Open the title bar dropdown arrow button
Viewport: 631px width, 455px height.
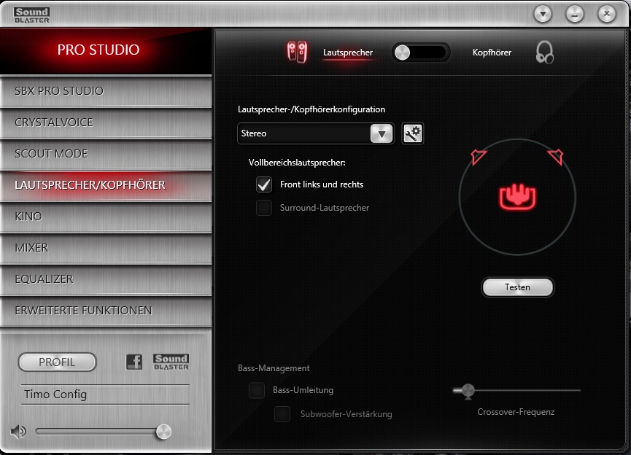[x=543, y=15]
